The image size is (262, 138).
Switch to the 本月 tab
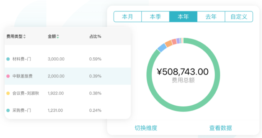(x=128, y=16)
